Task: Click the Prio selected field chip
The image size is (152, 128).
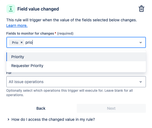Action: 15,42
